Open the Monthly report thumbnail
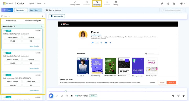The width and height of the screenshot is (189, 101). (124, 66)
